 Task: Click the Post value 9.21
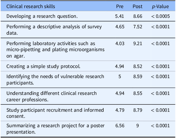(x=138, y=43)
